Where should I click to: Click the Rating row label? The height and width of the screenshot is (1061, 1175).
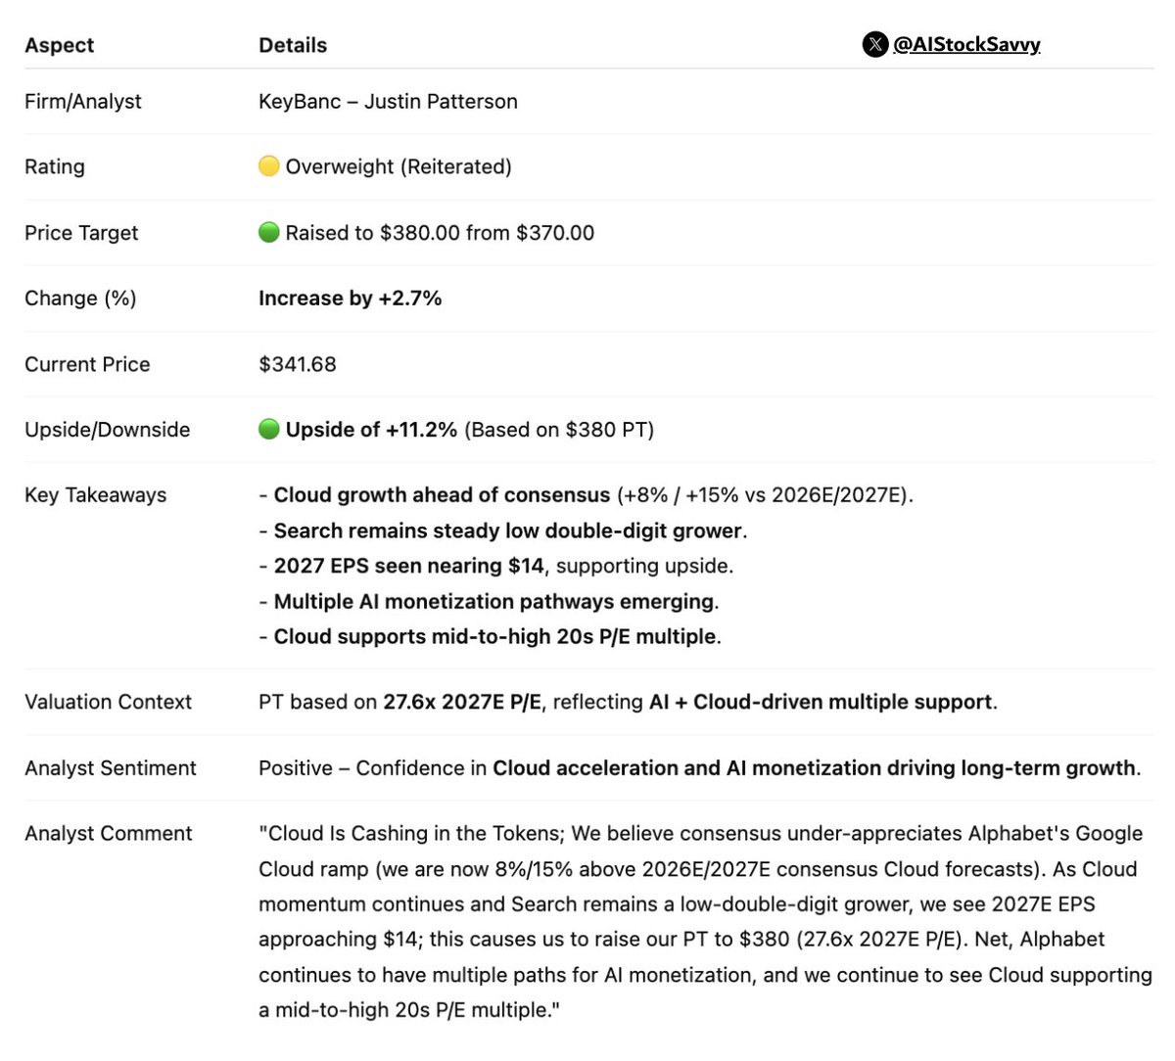pos(55,167)
